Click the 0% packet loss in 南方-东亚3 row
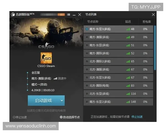This screenshot has height=133, width=166. (145, 29)
